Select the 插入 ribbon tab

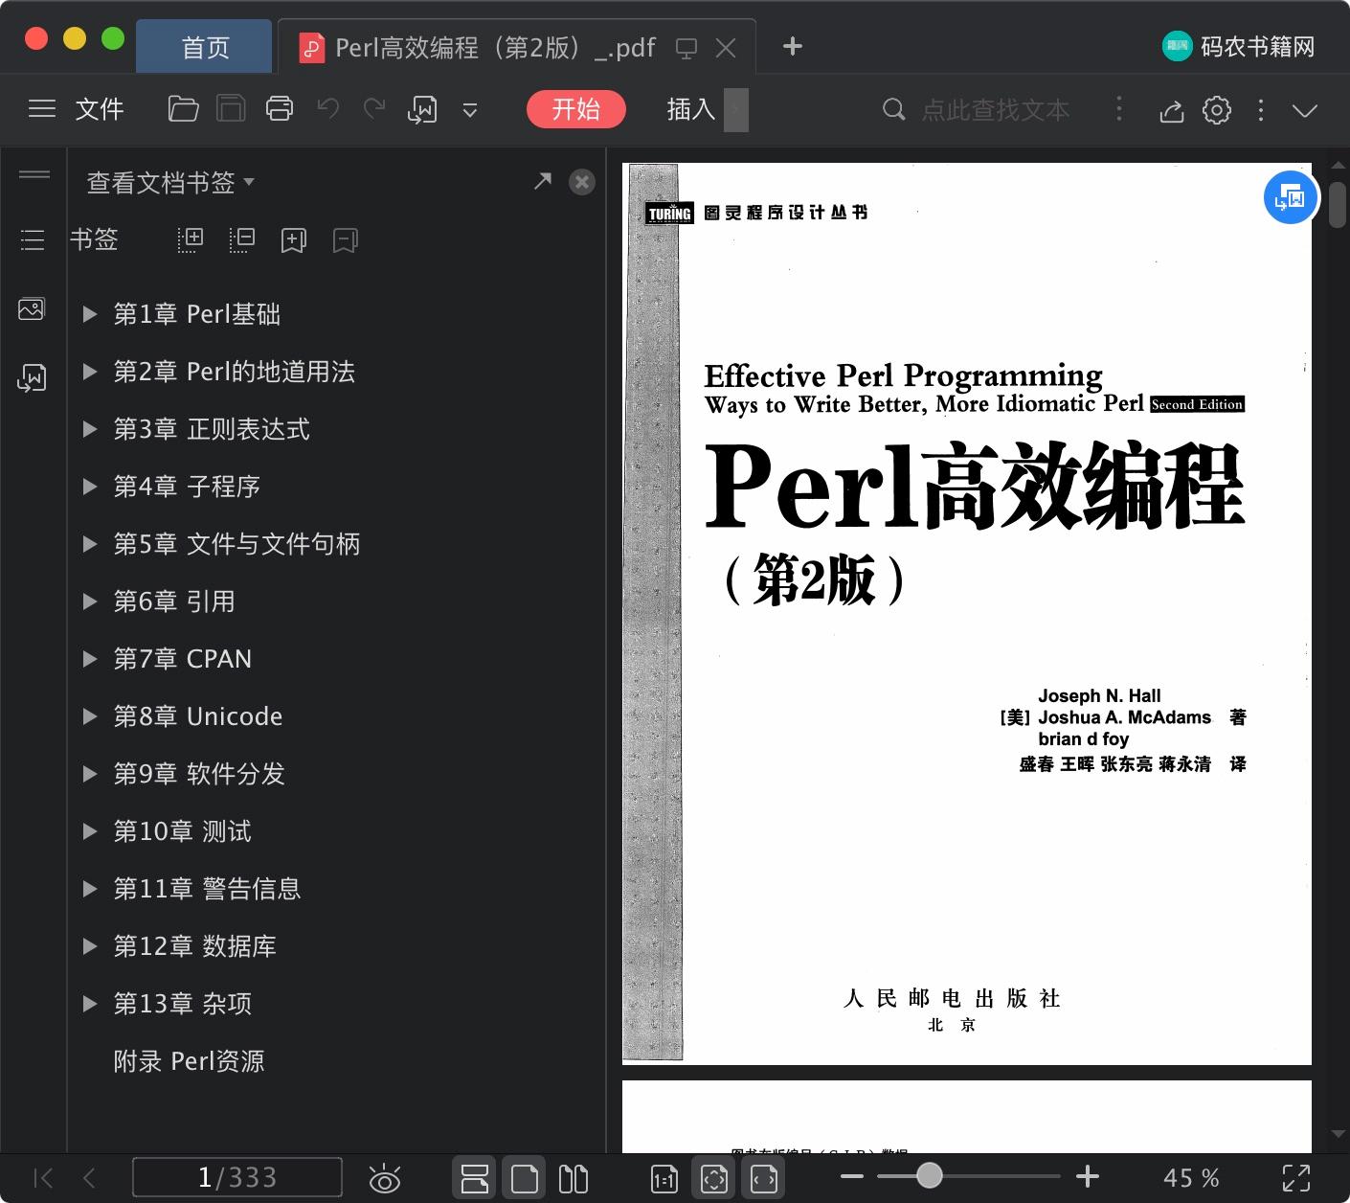(x=691, y=109)
